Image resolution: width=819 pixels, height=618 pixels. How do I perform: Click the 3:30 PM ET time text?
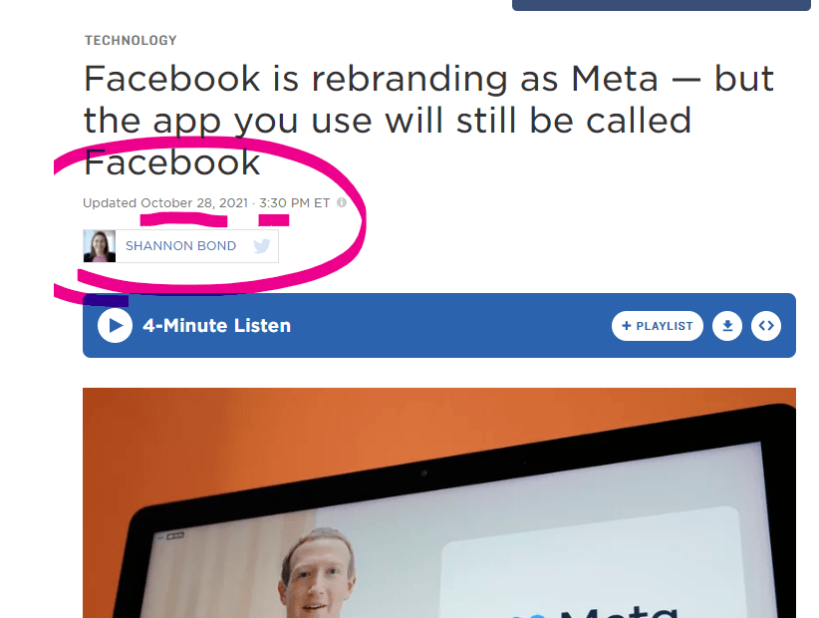click(x=295, y=202)
